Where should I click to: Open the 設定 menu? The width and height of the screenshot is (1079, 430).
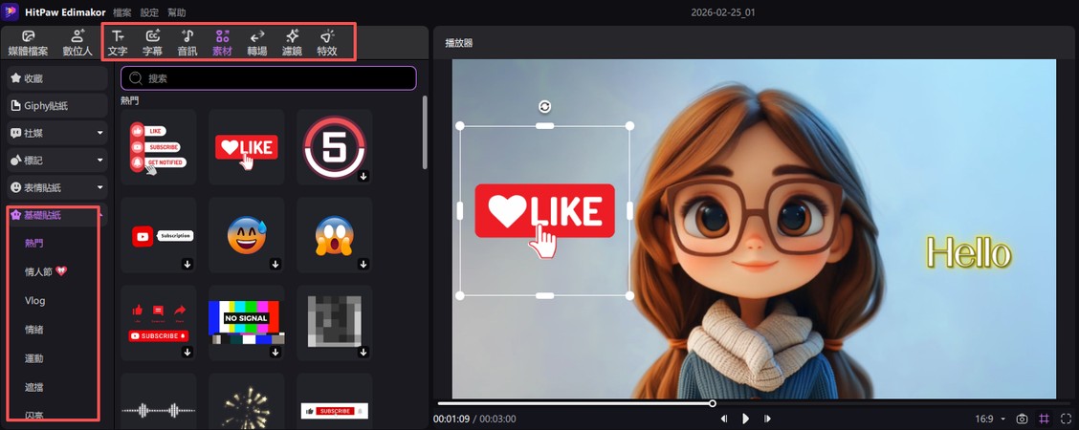coord(149,12)
